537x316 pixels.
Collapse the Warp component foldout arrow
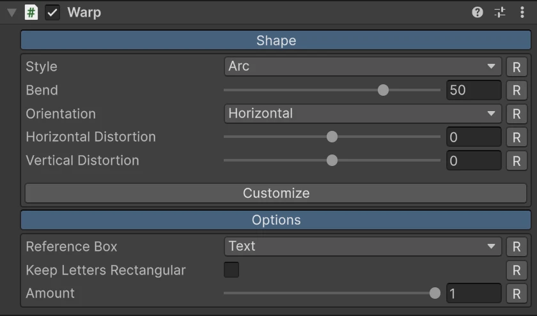point(12,13)
